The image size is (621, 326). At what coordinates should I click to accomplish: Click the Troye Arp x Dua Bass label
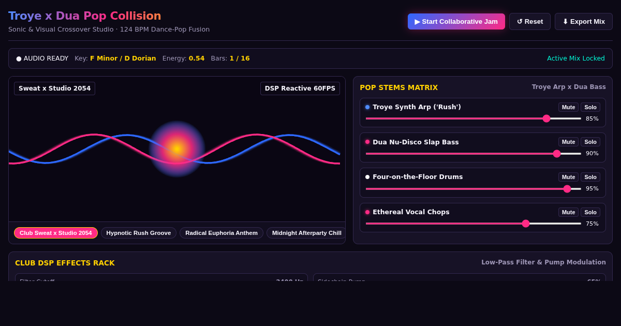(x=569, y=87)
